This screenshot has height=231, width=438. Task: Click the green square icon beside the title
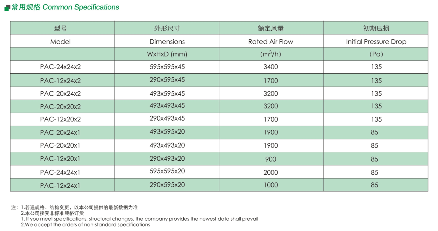pyautogui.click(x=7, y=8)
